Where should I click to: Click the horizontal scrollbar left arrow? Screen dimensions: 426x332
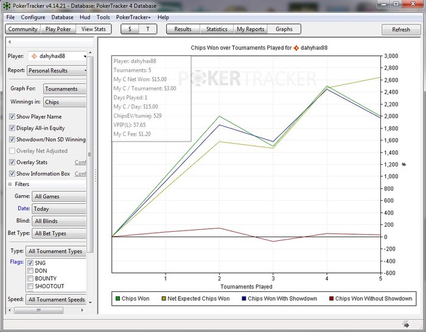tap(10, 310)
